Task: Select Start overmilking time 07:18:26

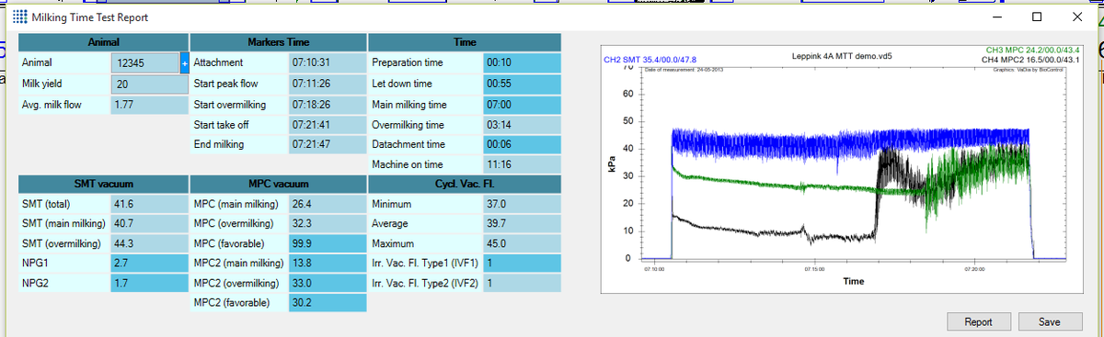Action: coord(328,104)
